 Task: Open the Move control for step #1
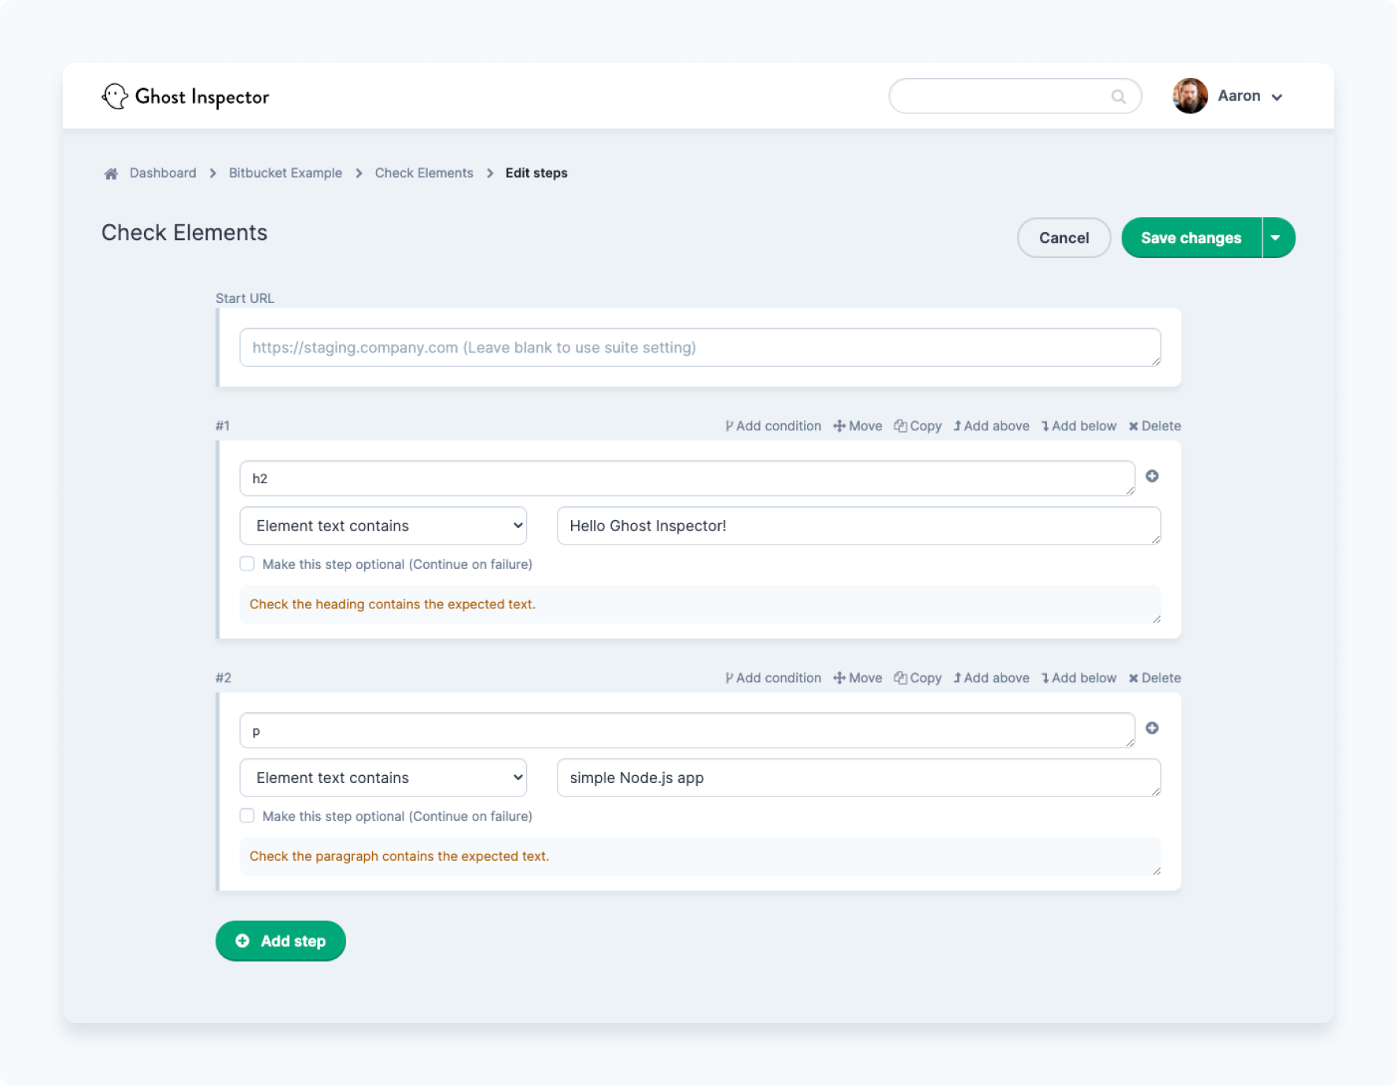pos(857,426)
